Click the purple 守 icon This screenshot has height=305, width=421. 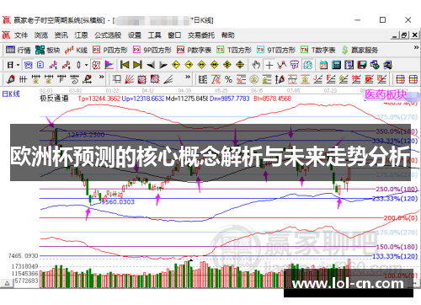295,65
